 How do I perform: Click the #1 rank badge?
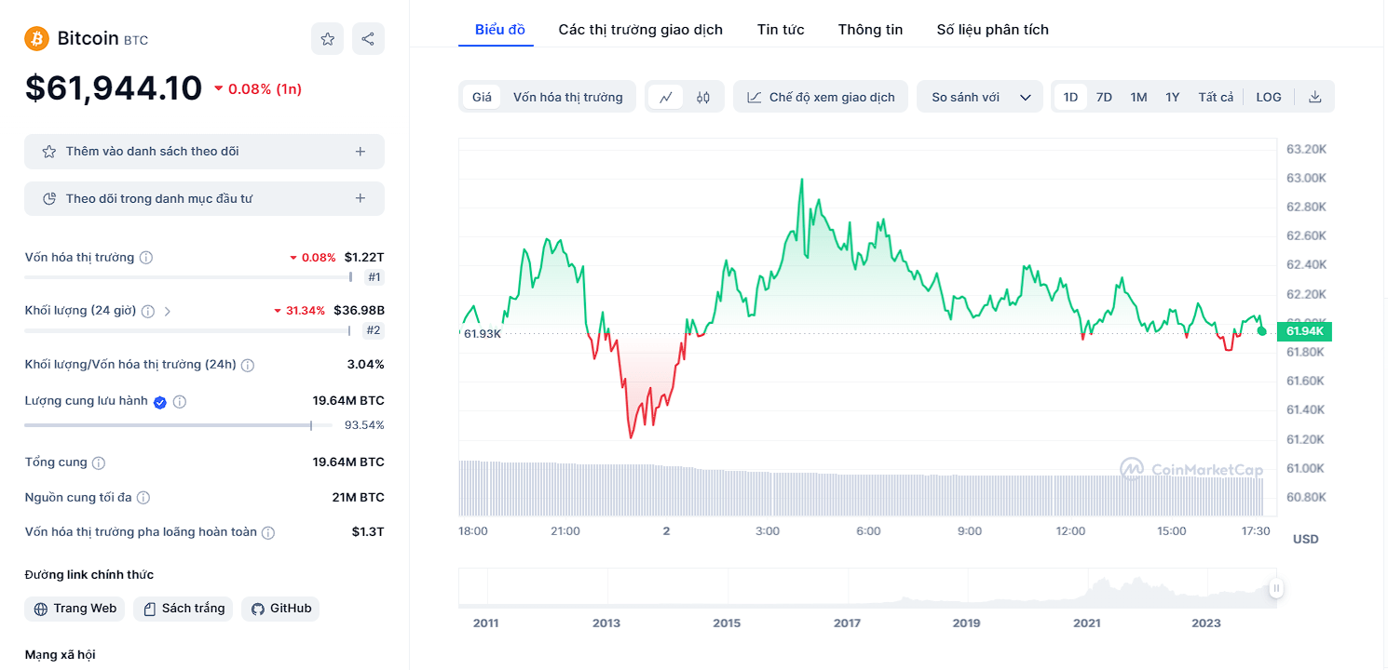pos(374,277)
